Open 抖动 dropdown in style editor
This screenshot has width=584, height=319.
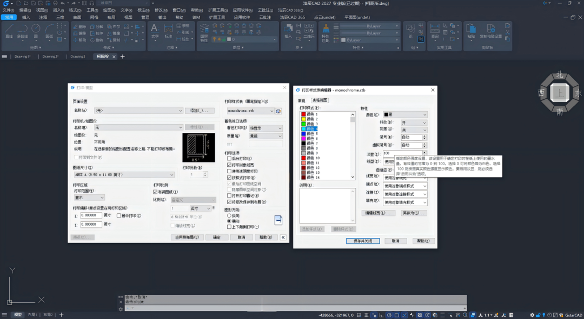(x=414, y=123)
